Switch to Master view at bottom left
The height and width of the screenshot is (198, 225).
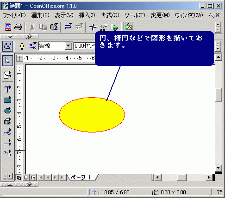pyautogui.click(x=26, y=177)
